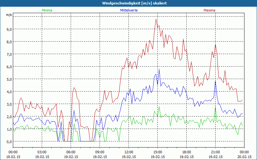Select the 15:00 time axis label
This screenshot has height=160, width=257.
tap(157, 152)
